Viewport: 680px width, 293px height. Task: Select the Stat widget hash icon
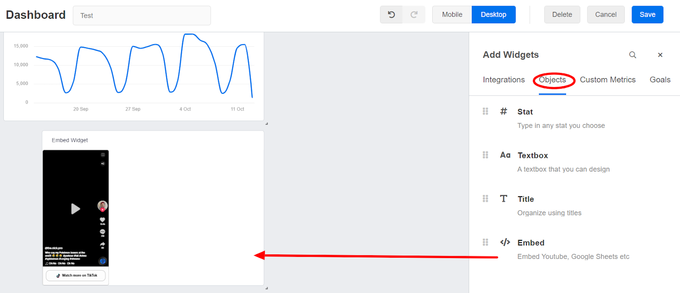pos(503,111)
